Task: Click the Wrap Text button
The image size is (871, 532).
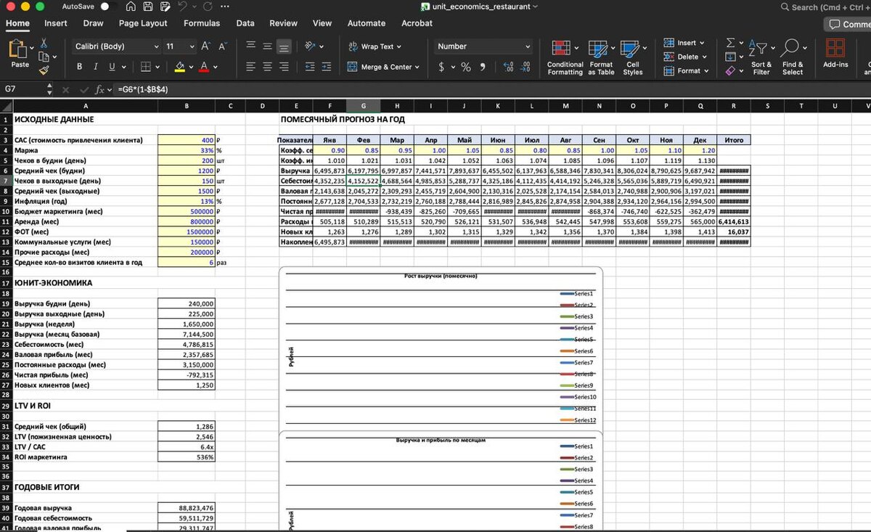Action: tap(370, 46)
